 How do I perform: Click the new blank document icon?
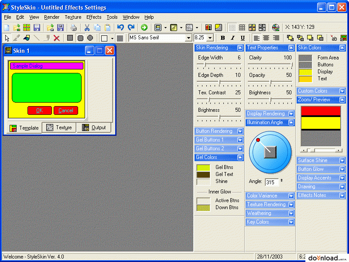(7, 28)
